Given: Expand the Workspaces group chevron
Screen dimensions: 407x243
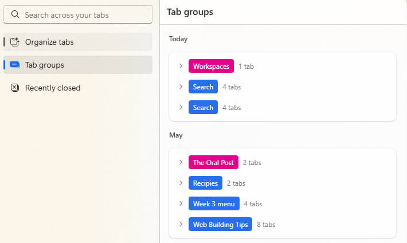Looking at the screenshot, I should (181, 66).
